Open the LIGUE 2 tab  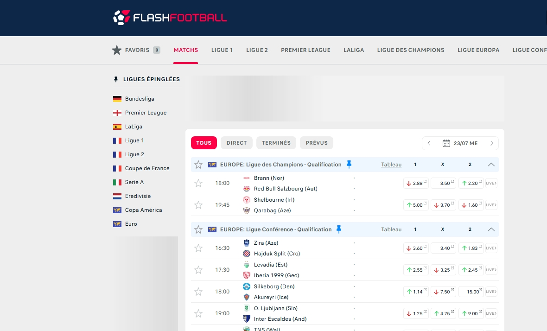257,50
